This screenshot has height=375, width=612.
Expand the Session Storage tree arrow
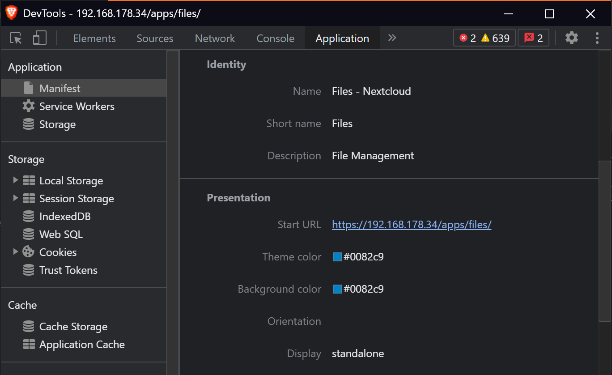tap(15, 198)
